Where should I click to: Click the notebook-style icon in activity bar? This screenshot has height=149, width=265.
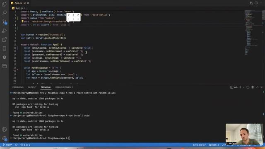pos(5,48)
